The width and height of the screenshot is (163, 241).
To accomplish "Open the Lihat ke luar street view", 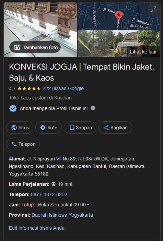I will (119, 44).
